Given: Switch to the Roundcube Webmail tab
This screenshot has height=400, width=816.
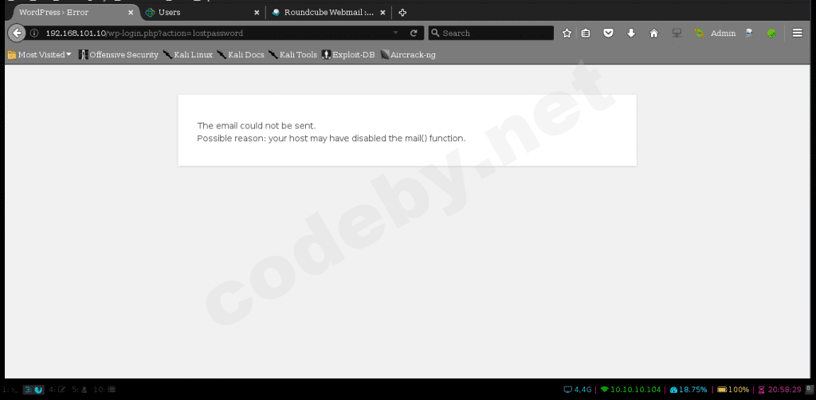Looking at the screenshot, I should click(328, 13).
